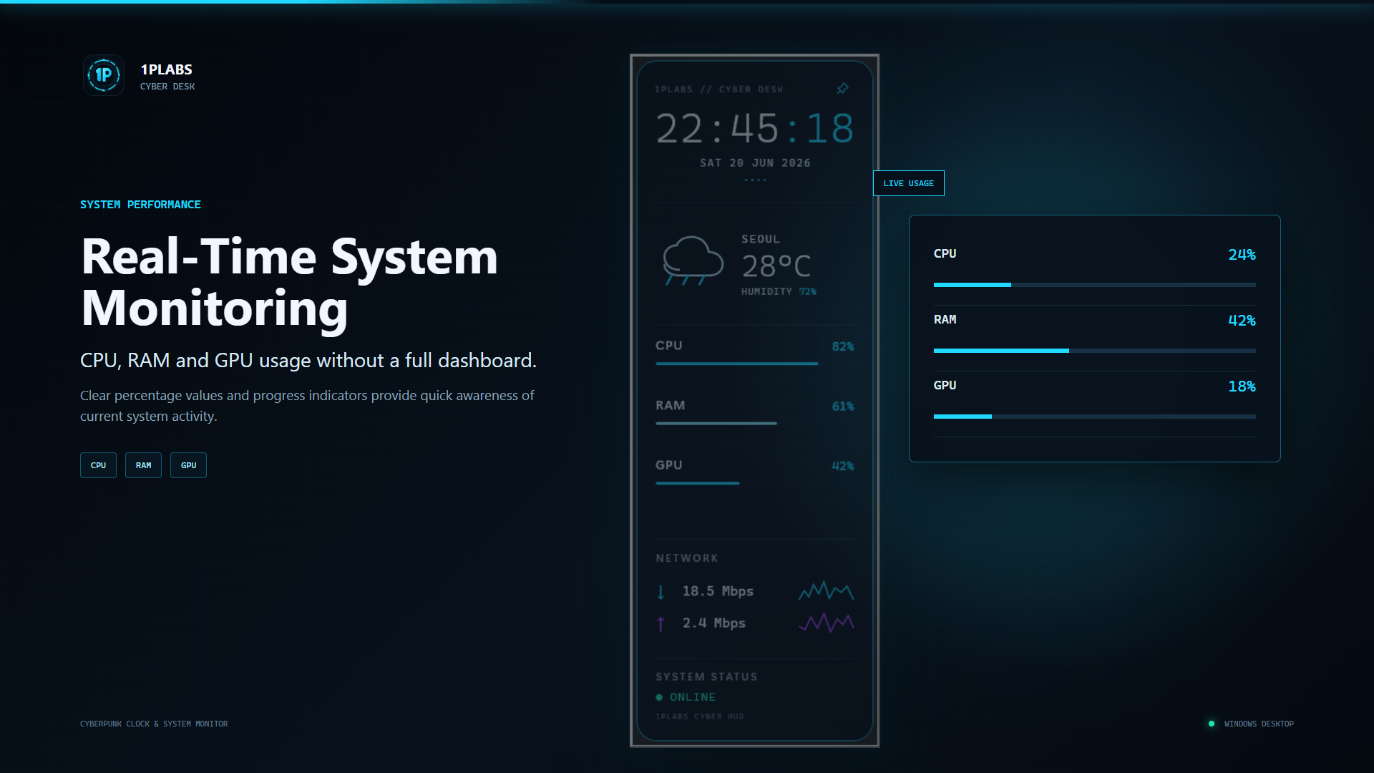Click green dot beside WINDOWS DESKTOP

[1212, 724]
